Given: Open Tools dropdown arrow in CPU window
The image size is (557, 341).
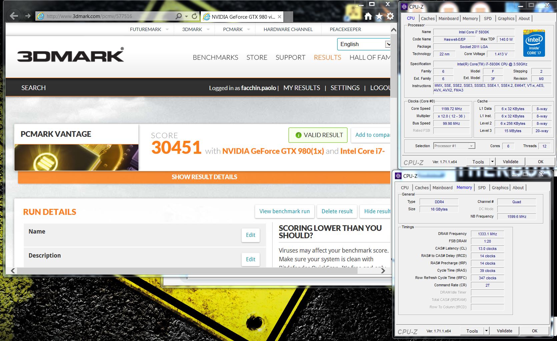Looking at the screenshot, I should 492,162.
